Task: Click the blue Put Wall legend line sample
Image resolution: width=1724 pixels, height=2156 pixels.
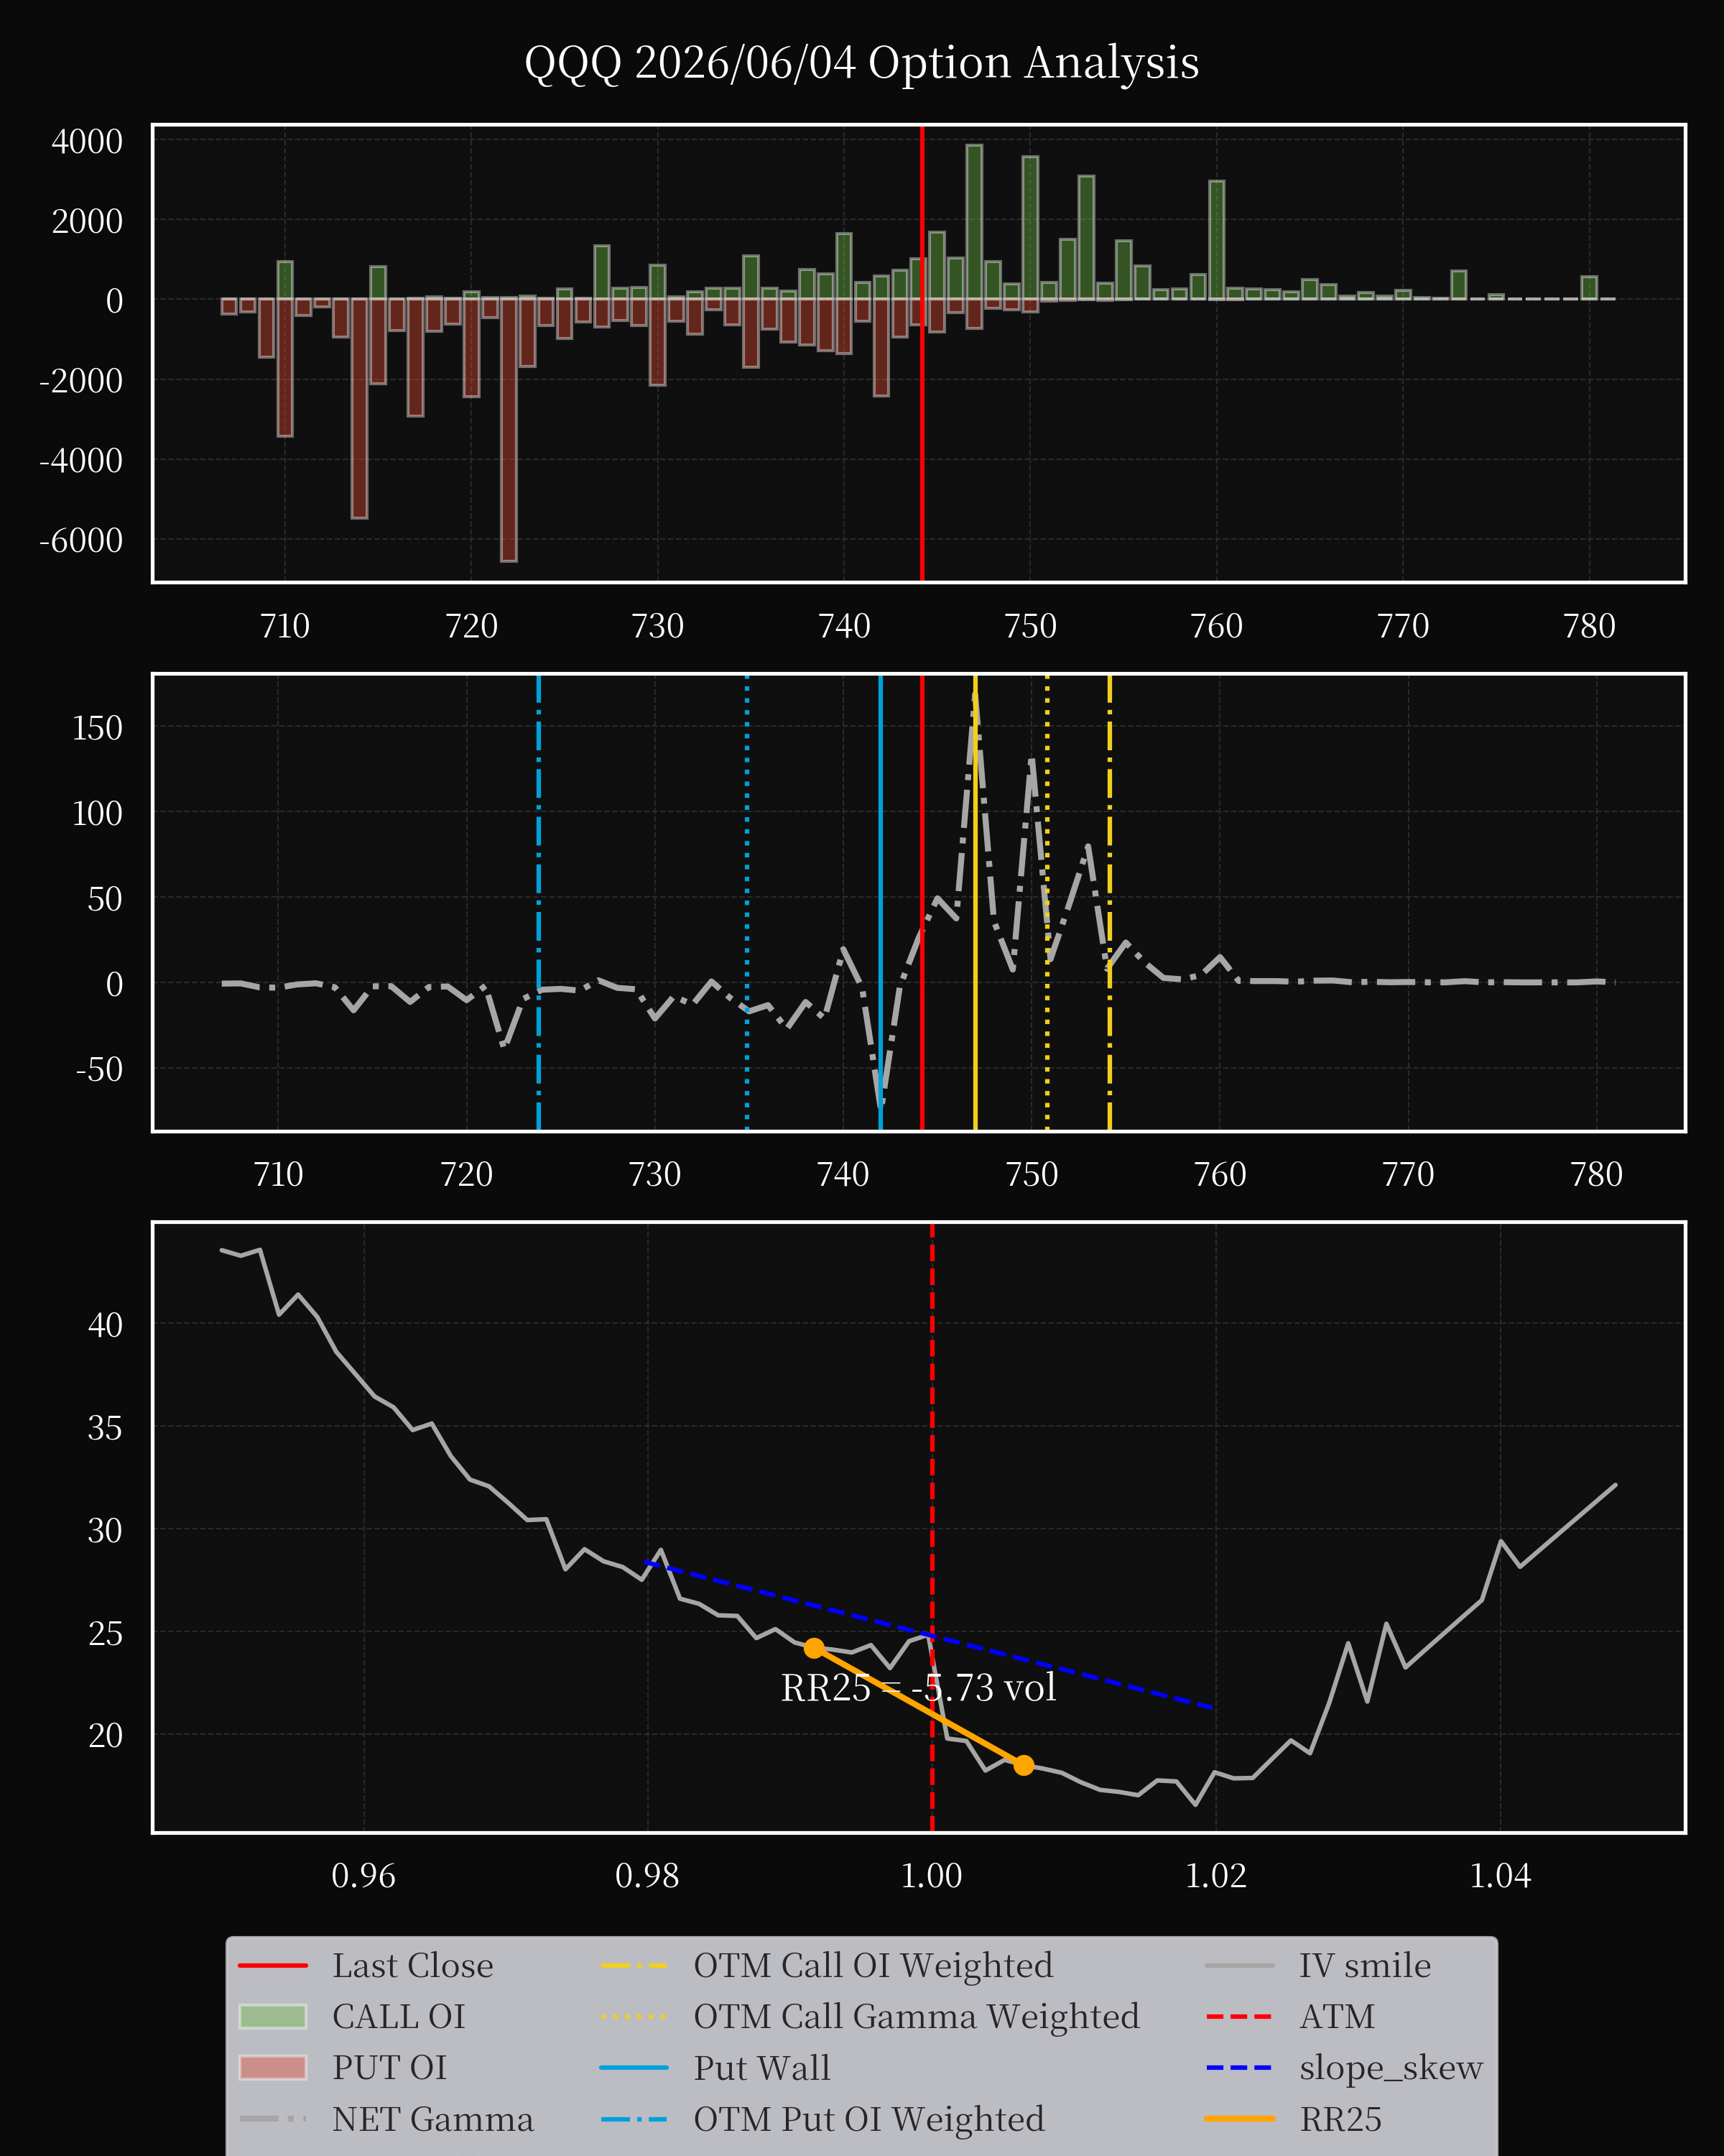Action: tap(634, 2068)
